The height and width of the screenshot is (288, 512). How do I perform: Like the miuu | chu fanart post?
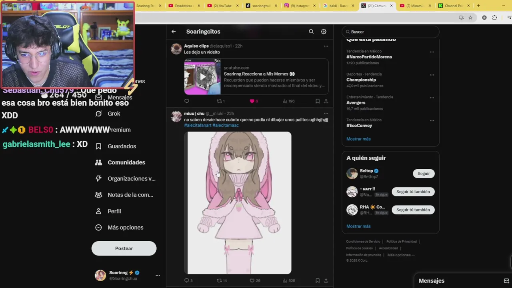(255, 280)
